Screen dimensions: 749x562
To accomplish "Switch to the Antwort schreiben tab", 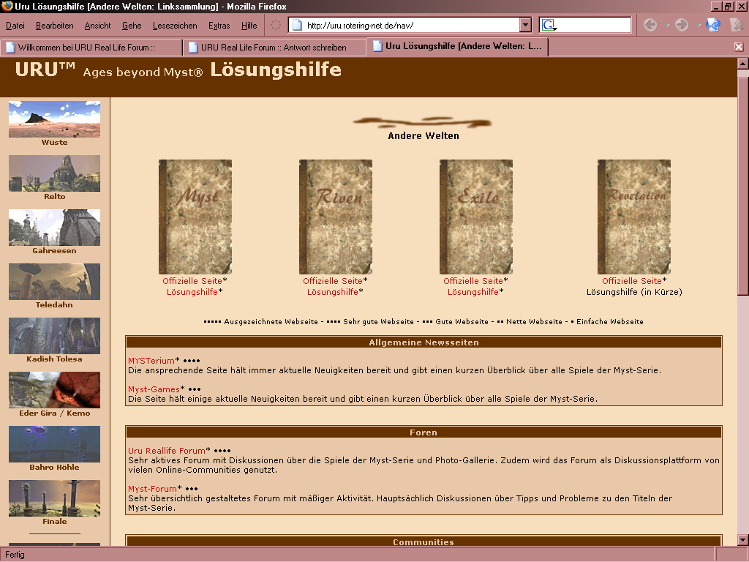I will (x=274, y=48).
